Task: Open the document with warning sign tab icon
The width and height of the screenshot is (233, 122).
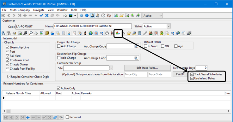Action: (x=167, y=33)
